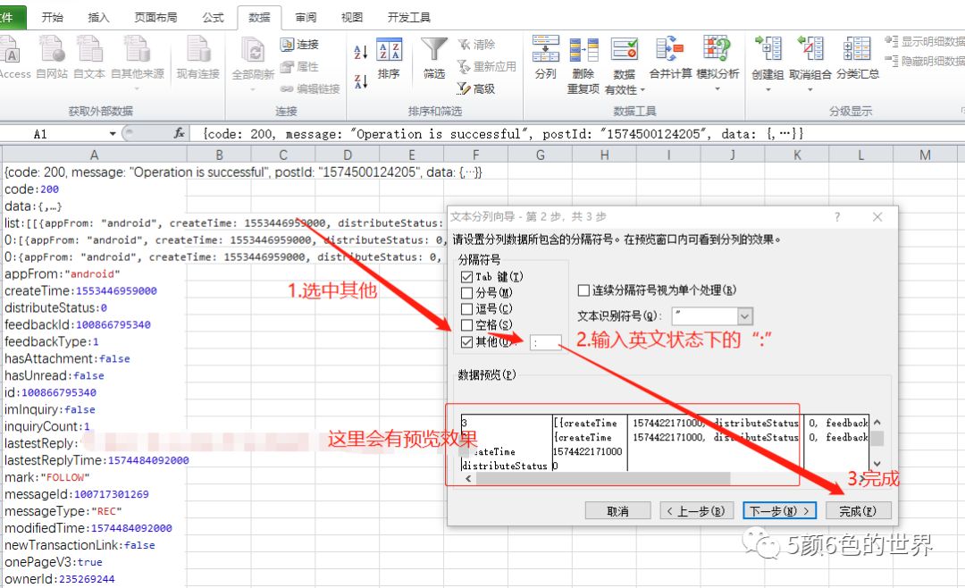This screenshot has width=965, height=588.
Task: Switch to the 插入 tab
Action: [98, 17]
